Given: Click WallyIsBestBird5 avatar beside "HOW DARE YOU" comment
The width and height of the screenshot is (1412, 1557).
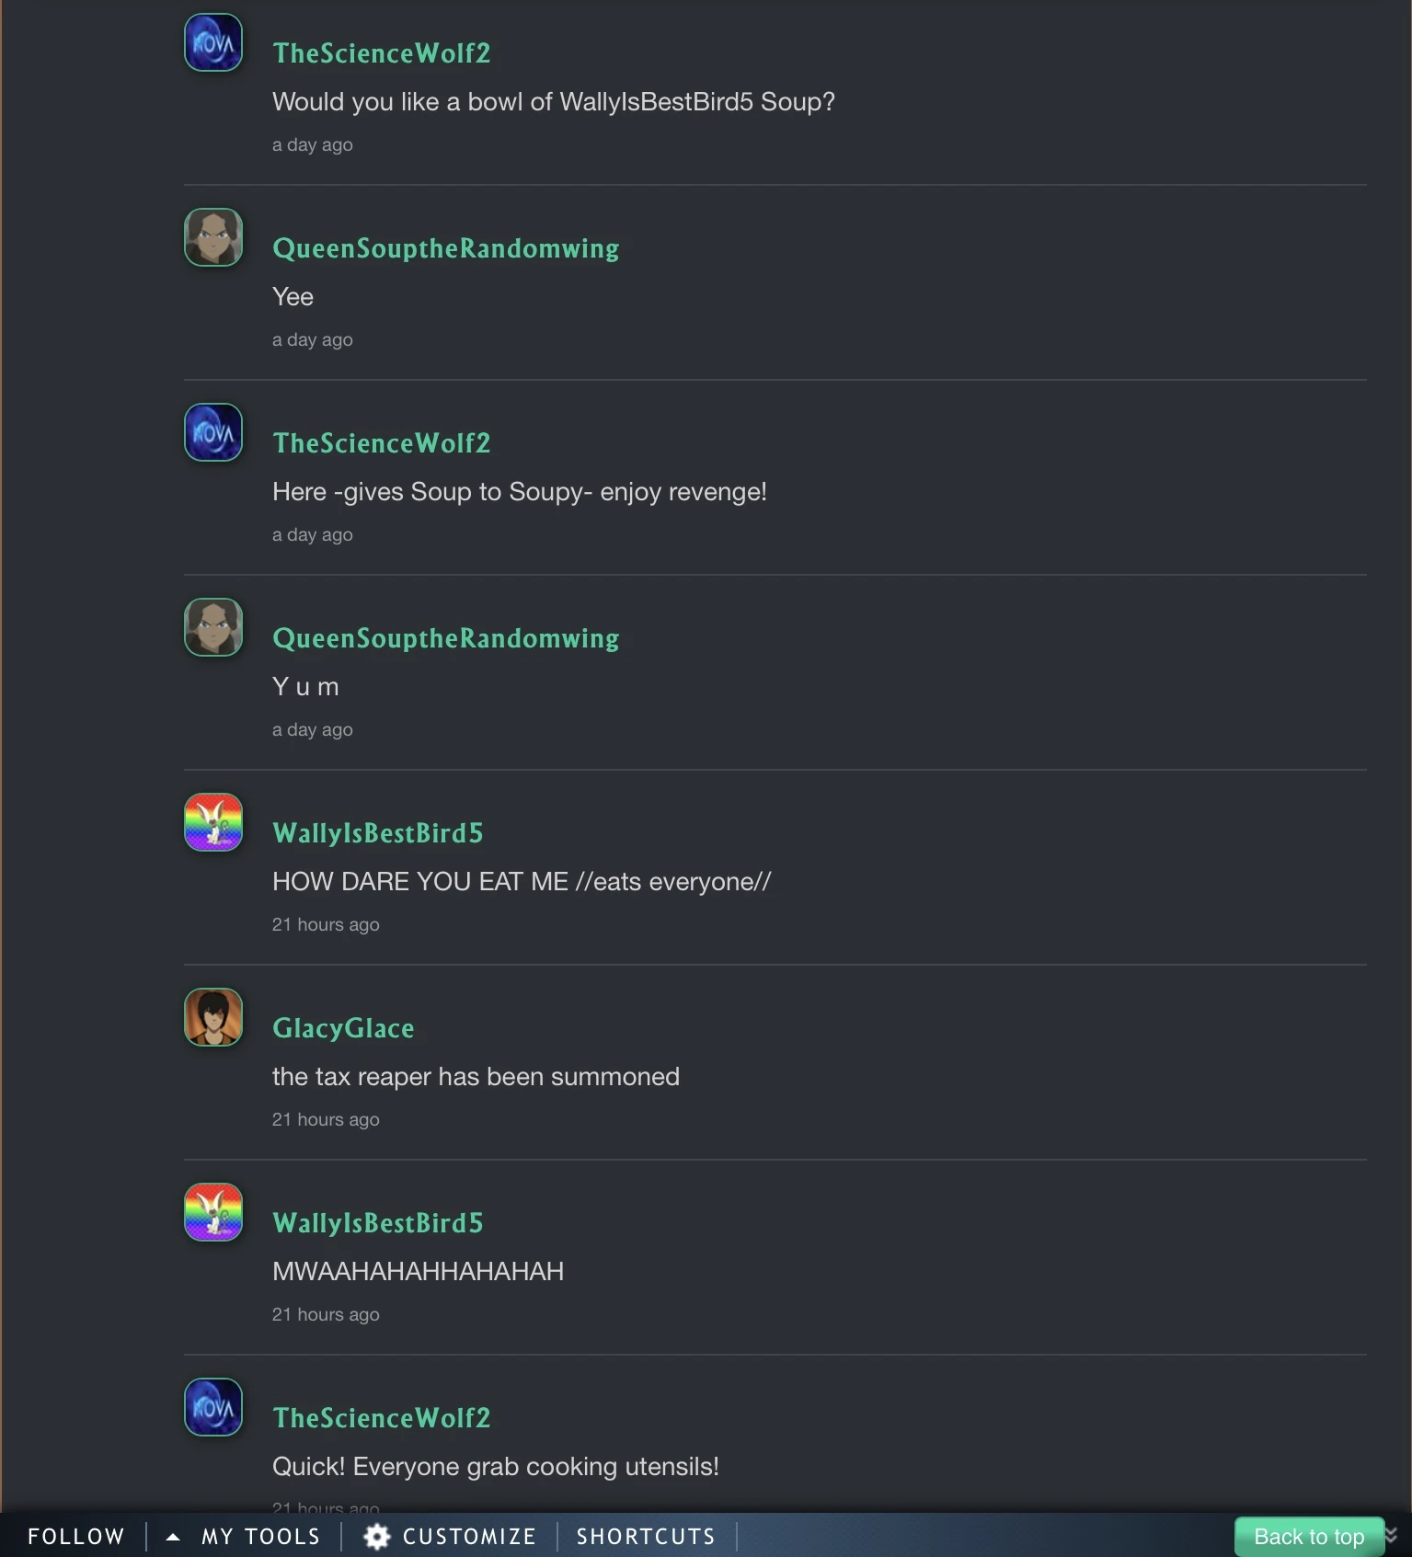Looking at the screenshot, I should pos(213,822).
